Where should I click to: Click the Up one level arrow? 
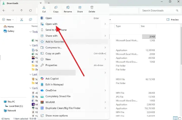(x=21, y=11)
